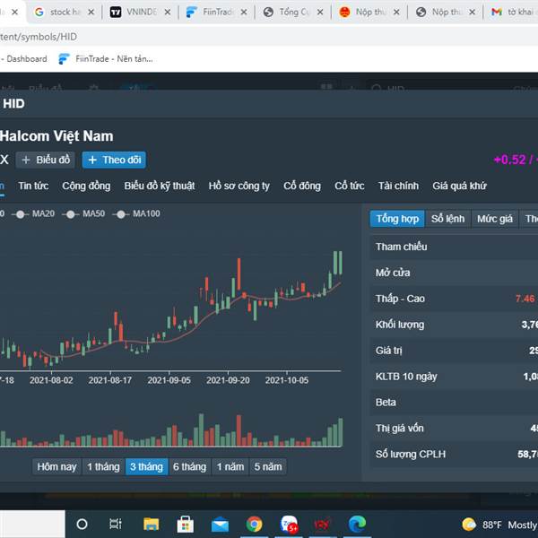The width and height of the screenshot is (538, 538).
Task: Open the Tài chính financials section
Action: pyautogui.click(x=398, y=186)
